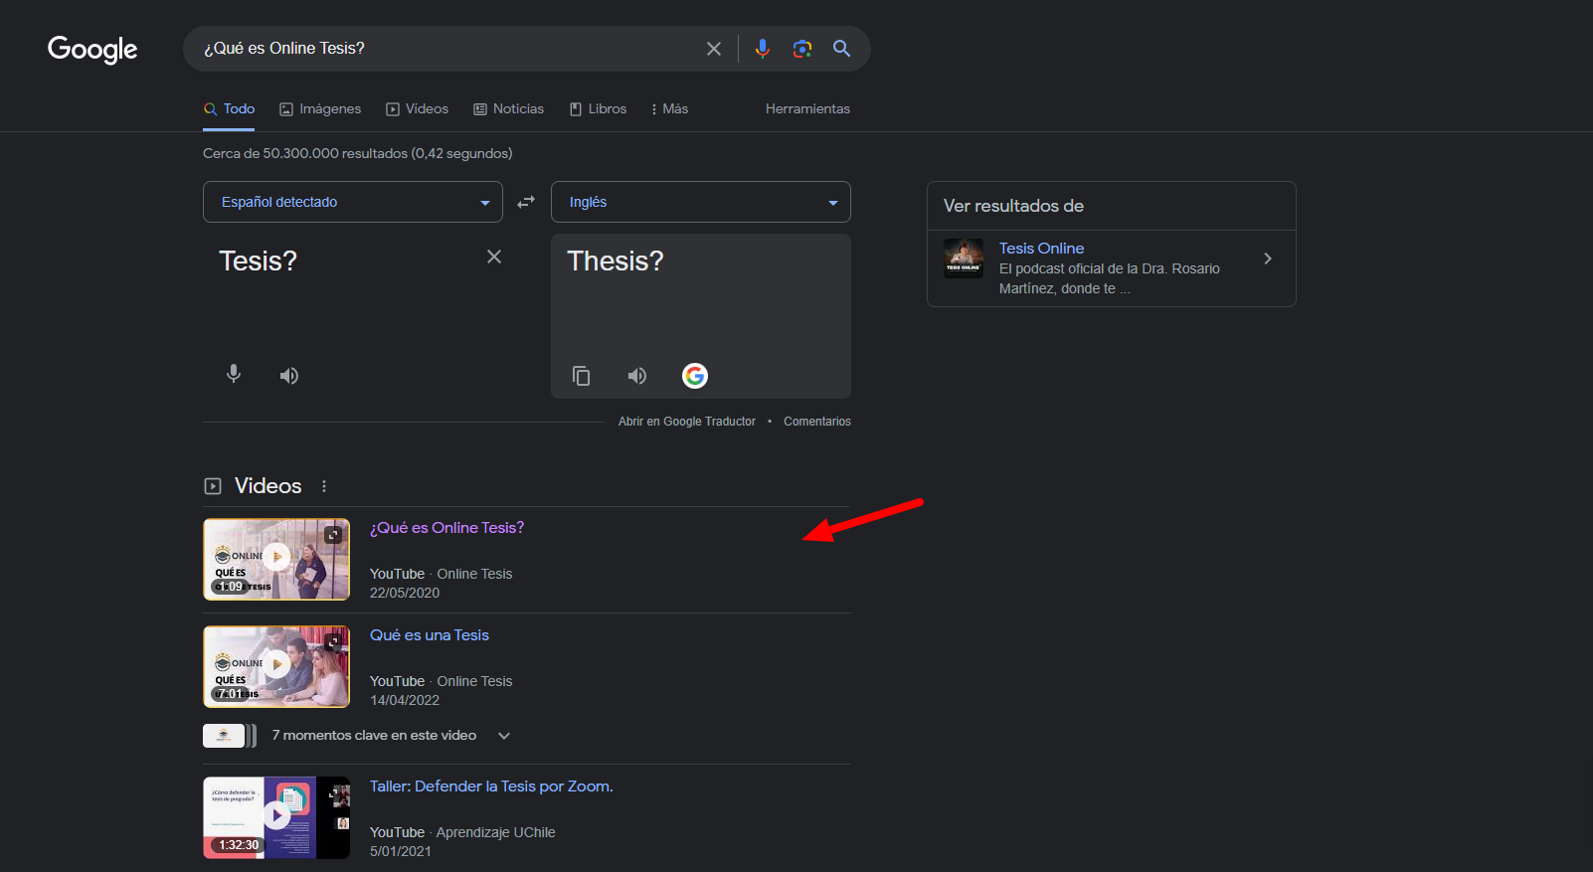Select the Todo results tab

click(230, 109)
